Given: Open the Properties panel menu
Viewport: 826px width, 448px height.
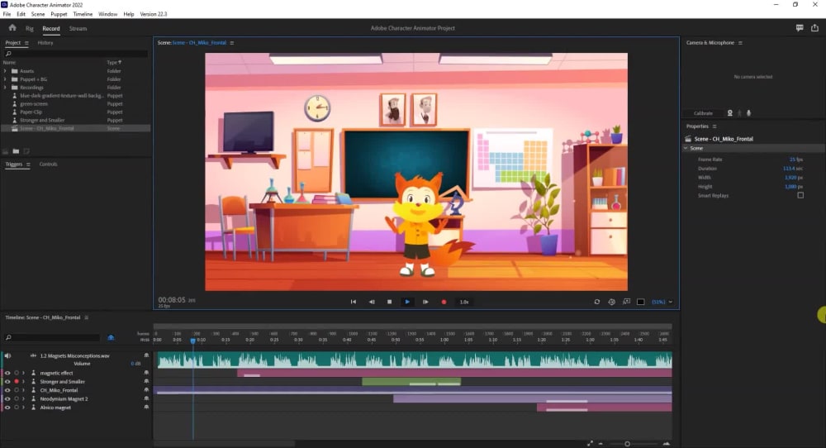Looking at the screenshot, I should click(714, 126).
